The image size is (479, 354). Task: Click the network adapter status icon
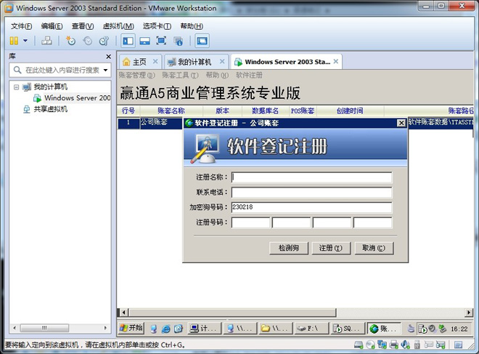(x=382, y=345)
